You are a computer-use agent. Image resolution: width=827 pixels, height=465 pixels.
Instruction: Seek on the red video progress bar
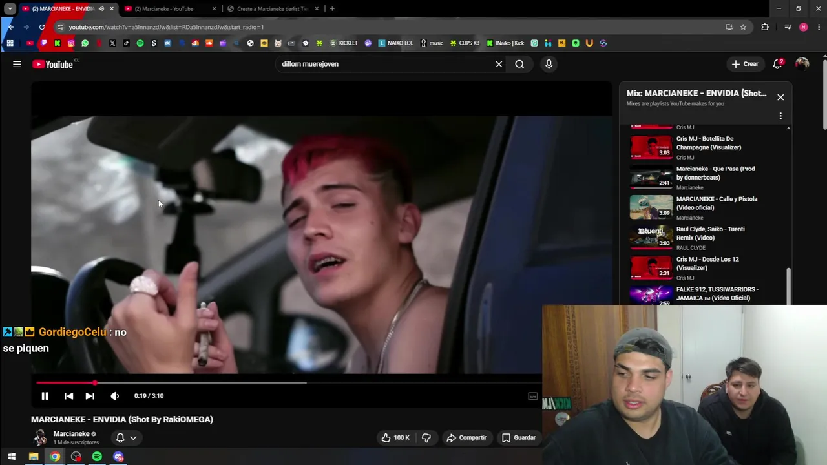tap(288, 383)
